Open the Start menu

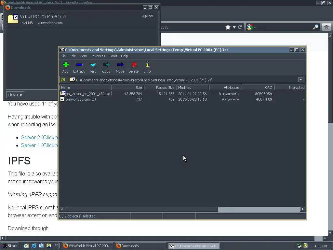(10, 246)
